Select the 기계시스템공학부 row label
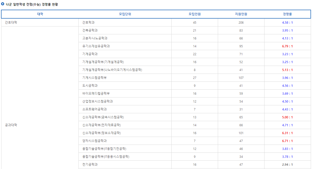The height and width of the screenshot is (169, 312). (94, 78)
